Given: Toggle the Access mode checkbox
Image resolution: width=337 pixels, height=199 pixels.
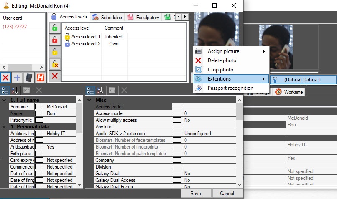Looking at the screenshot, I should pos(177,113).
